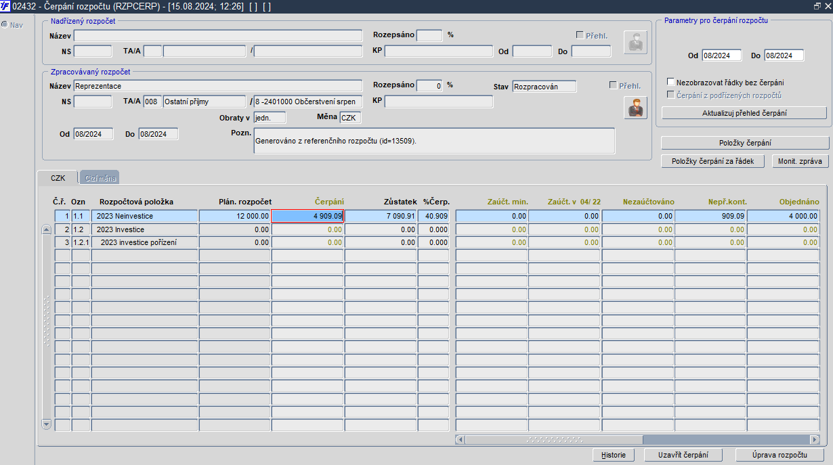Restore the window using title bar icon
This screenshot has width=833, height=465.
pyautogui.click(x=817, y=5)
